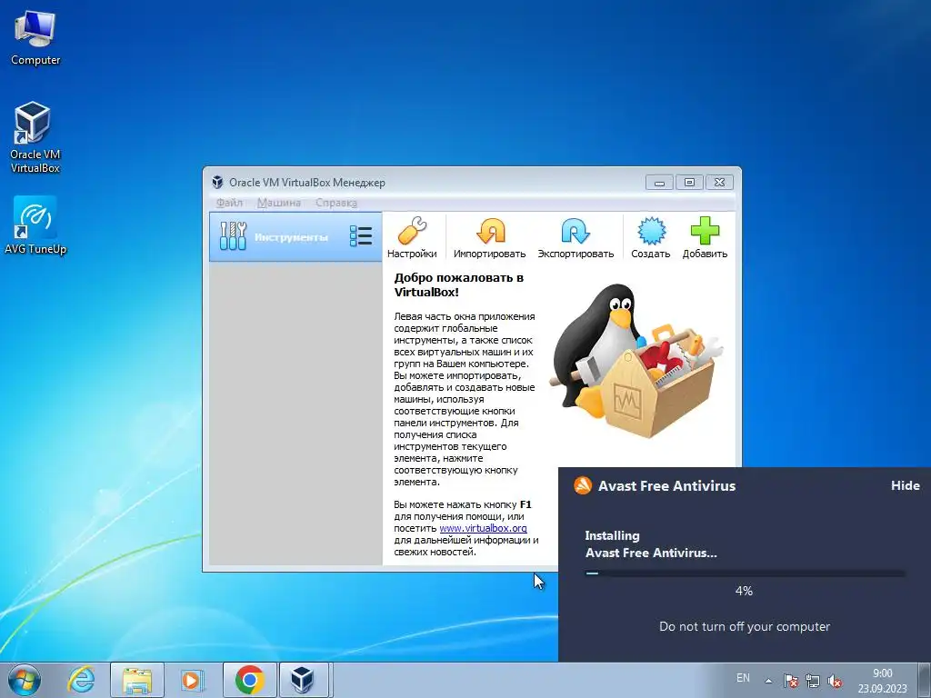Image resolution: width=931 pixels, height=698 pixels.
Task: Open Windows Media Player from taskbar
Action: (191, 680)
